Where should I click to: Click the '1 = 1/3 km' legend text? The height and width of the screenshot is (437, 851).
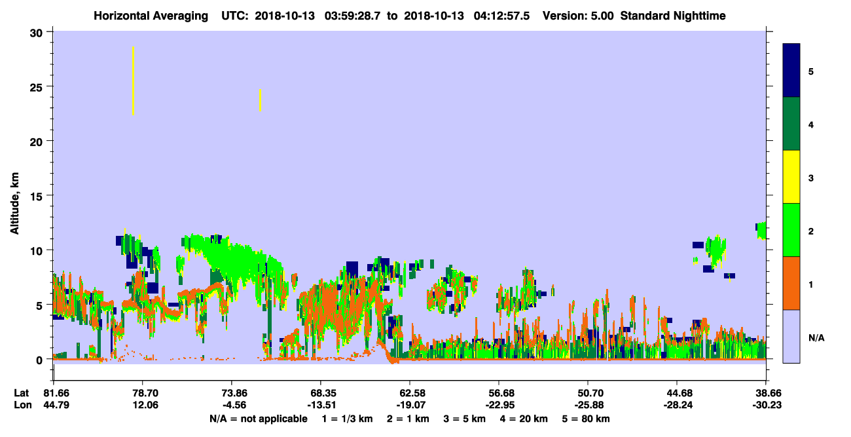pyautogui.click(x=348, y=418)
